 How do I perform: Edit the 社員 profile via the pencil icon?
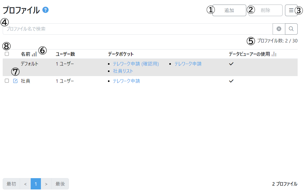pos(15,81)
